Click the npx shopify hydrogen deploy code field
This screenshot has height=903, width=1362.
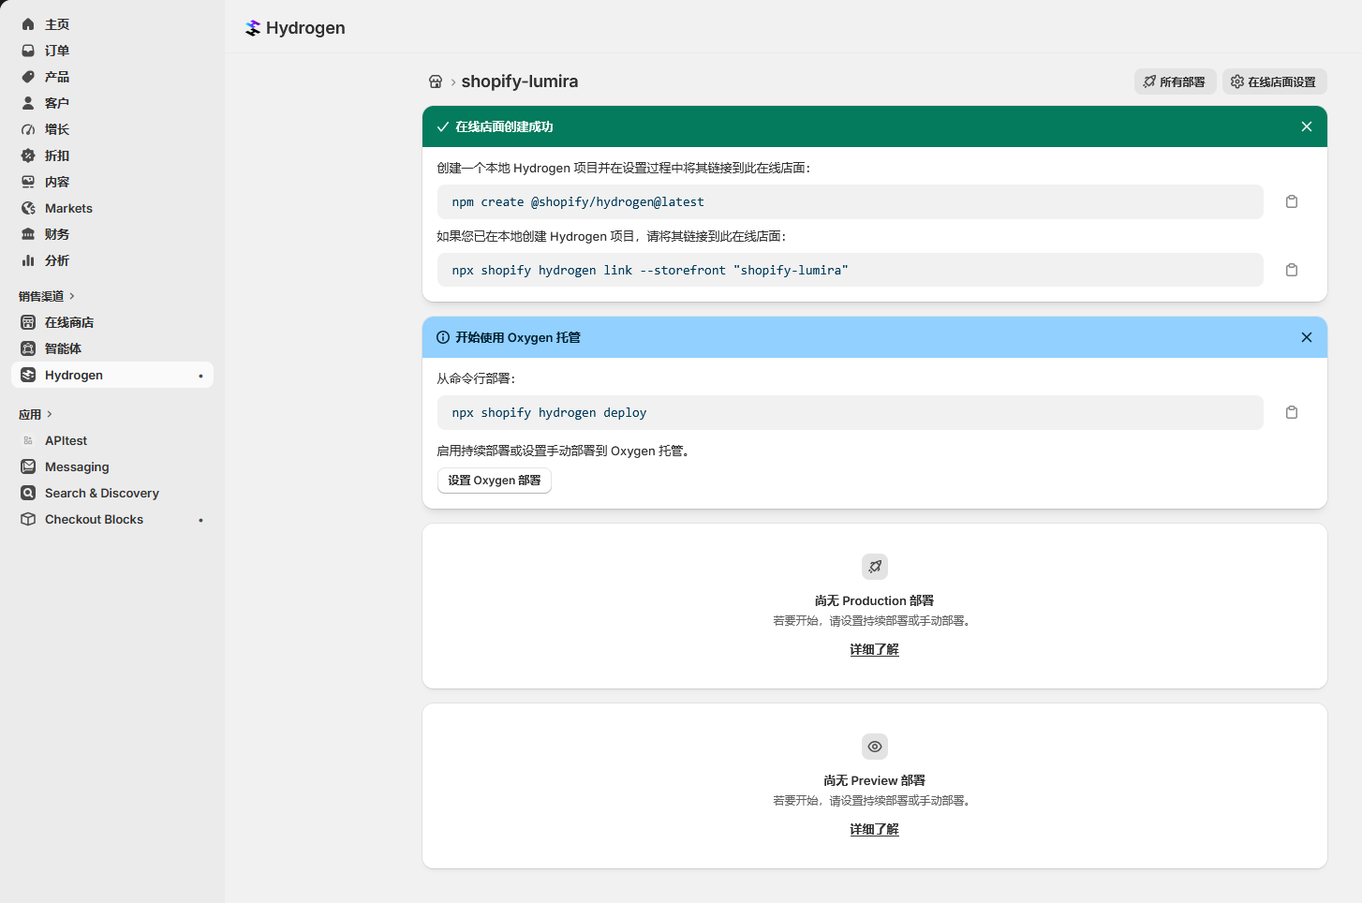point(851,412)
